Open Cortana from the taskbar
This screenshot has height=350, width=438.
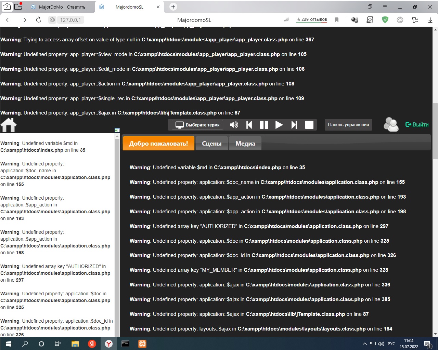click(41, 344)
